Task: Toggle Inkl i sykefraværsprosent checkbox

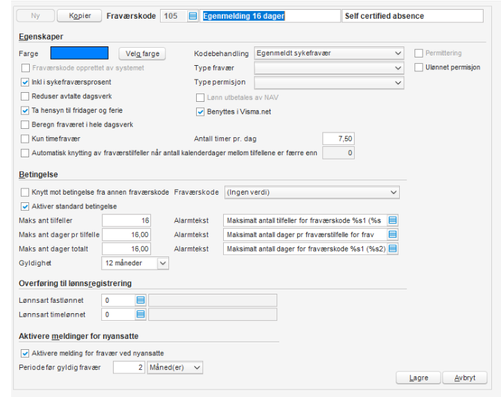Action: click(26, 82)
